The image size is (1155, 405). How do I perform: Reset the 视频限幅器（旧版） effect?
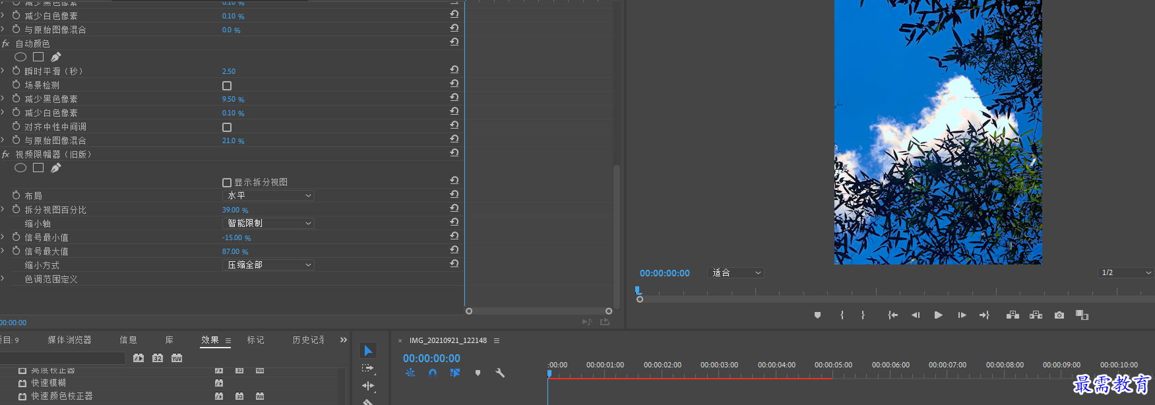click(x=454, y=152)
